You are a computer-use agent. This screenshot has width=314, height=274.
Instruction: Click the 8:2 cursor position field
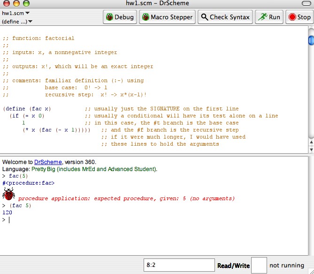179,265
